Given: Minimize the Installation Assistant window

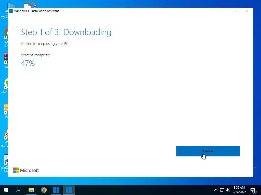Looking at the screenshot, I should pos(224,11).
